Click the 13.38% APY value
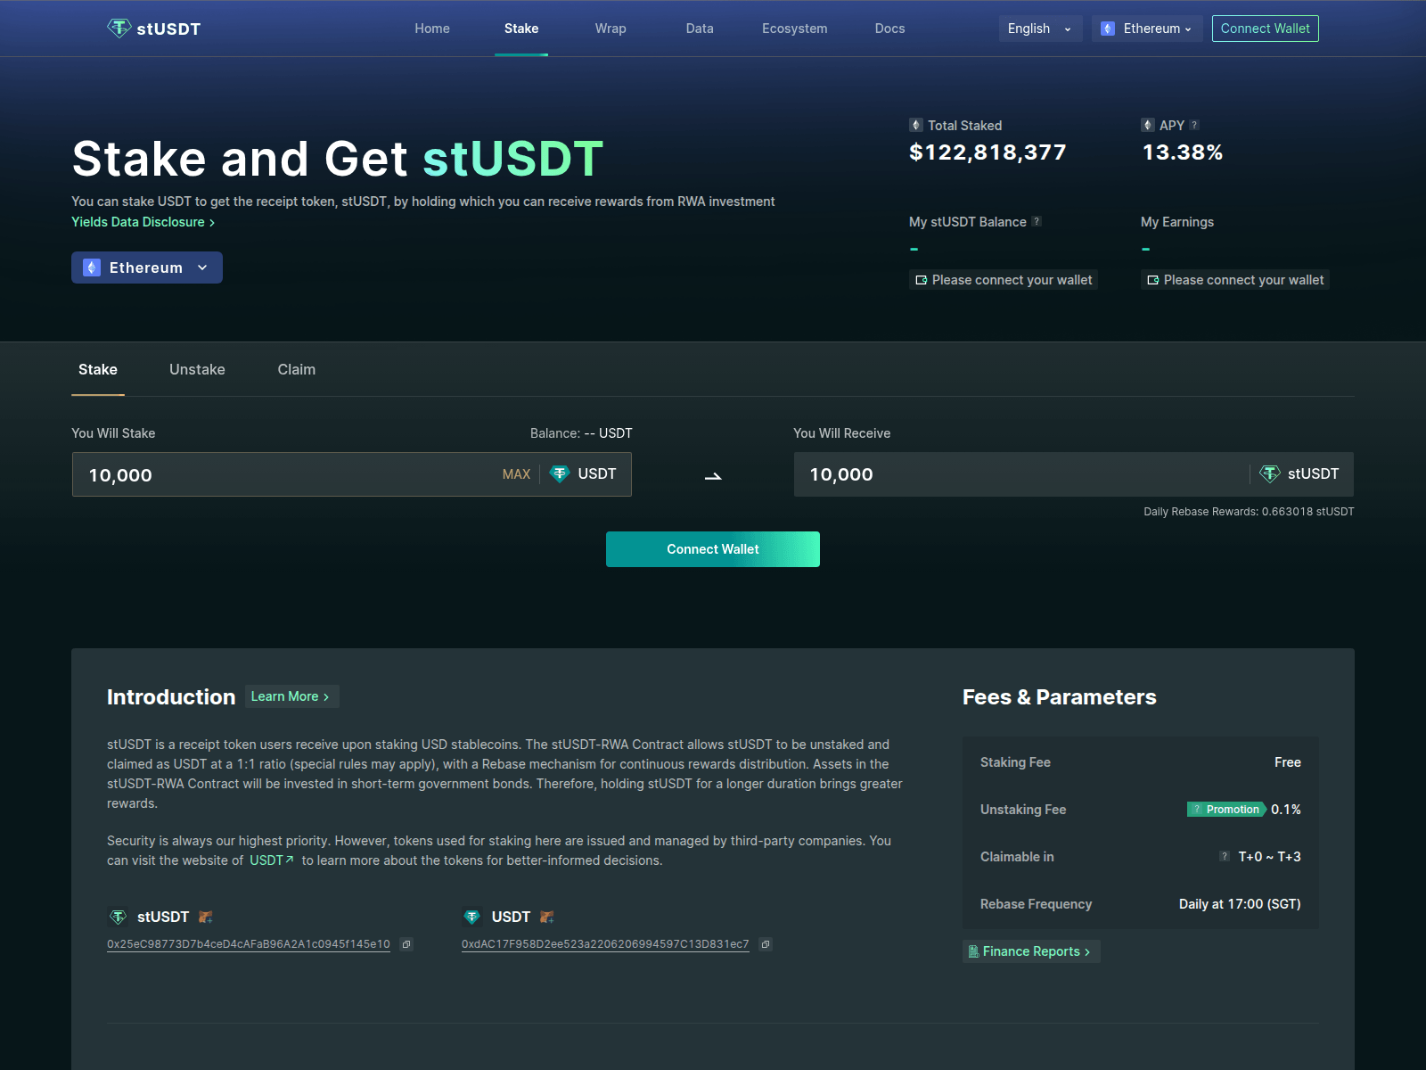This screenshot has height=1070, width=1426. coord(1183,152)
